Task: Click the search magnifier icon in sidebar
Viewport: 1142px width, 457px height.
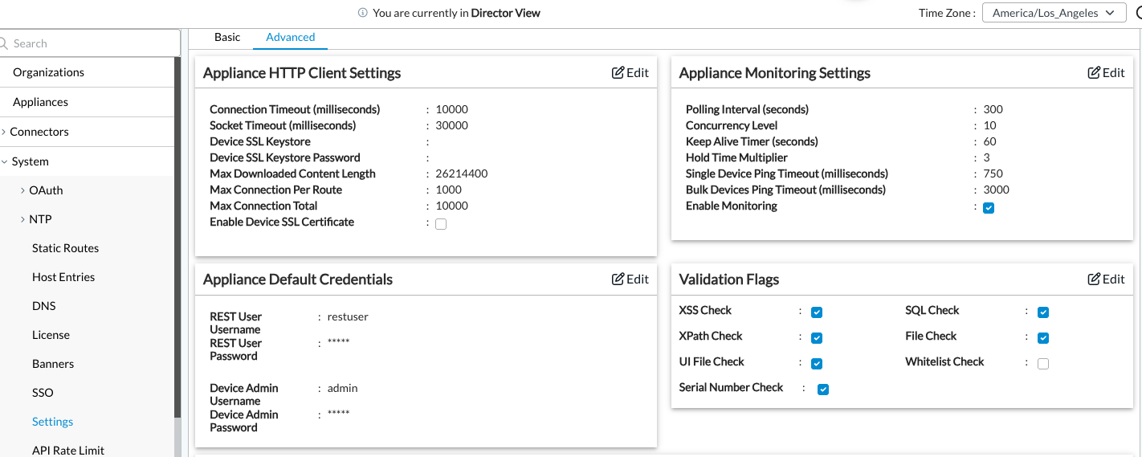Action: pos(4,43)
